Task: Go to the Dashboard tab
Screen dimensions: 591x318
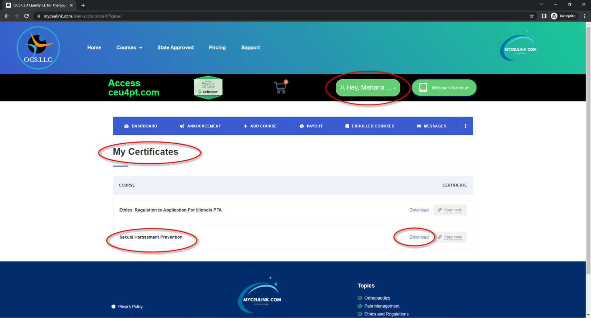Action: [x=141, y=126]
